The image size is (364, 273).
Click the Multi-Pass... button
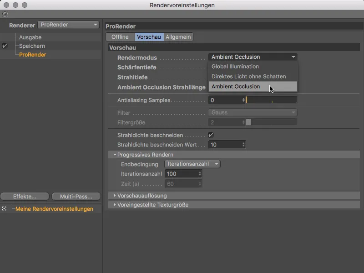coord(76,197)
